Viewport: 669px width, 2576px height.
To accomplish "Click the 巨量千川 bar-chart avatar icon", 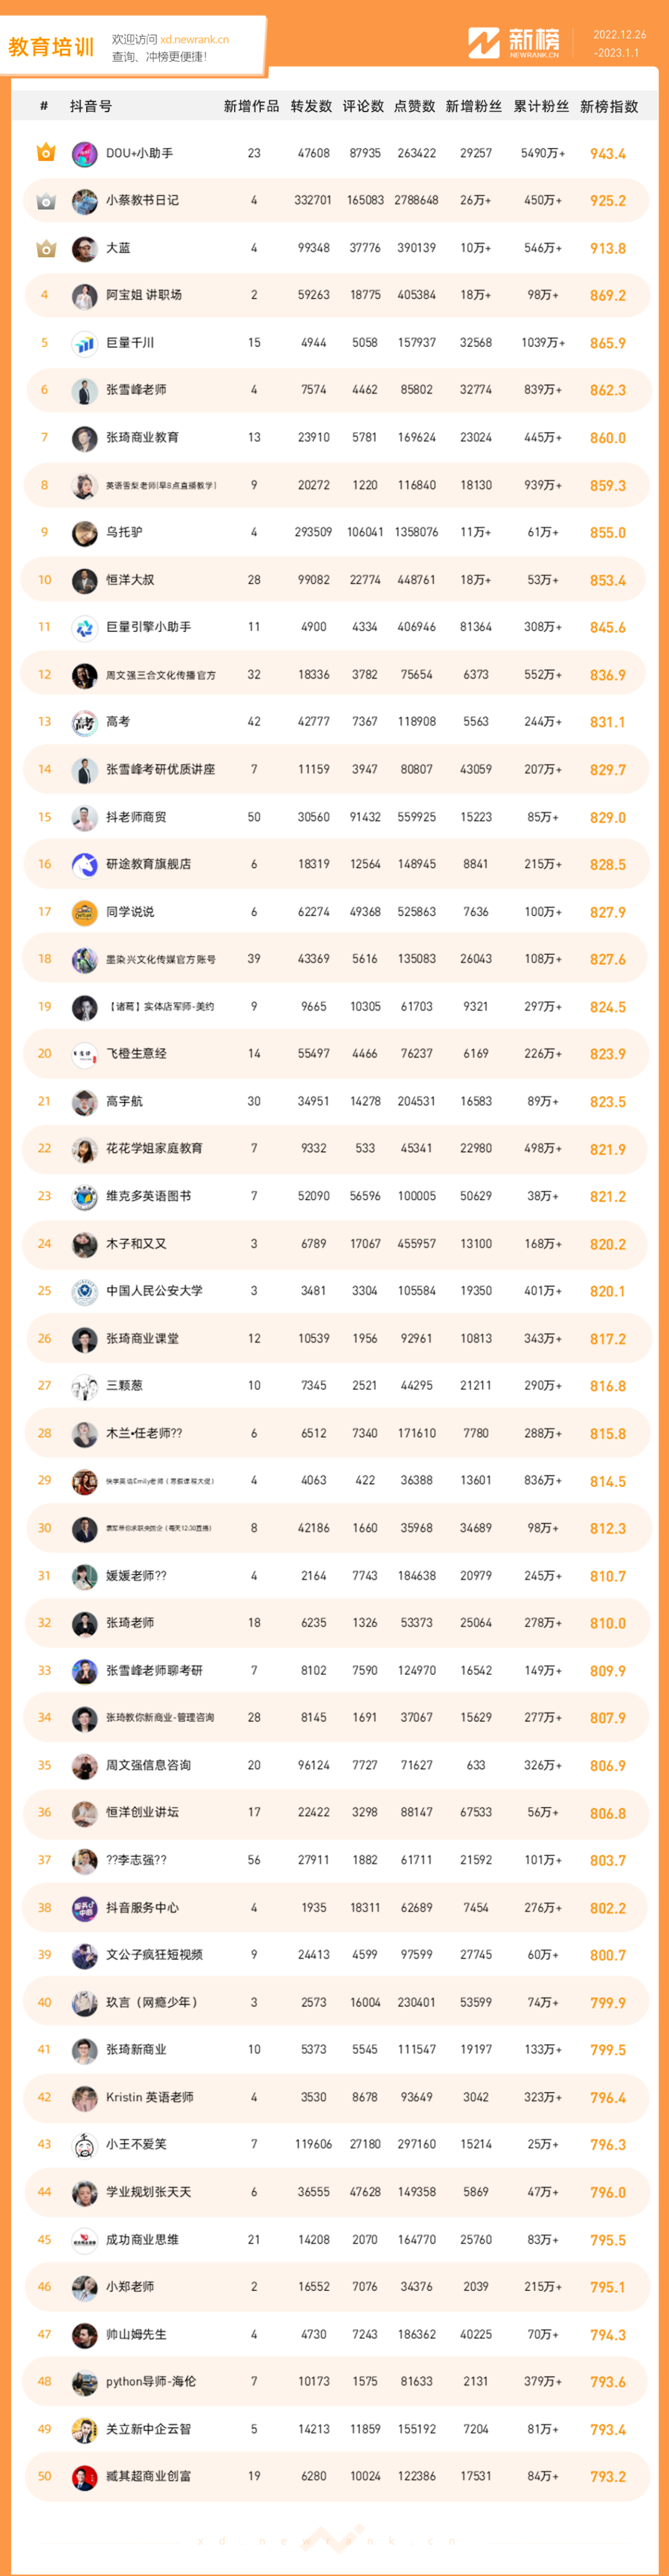I will coord(84,343).
